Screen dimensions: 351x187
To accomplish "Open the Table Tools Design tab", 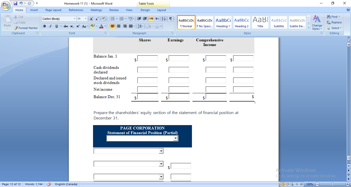I will click(x=145, y=10).
